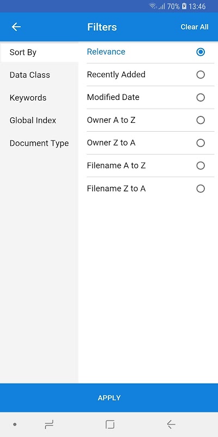Tap the Android back navigation icon
This screenshot has width=218, height=437.
click(171, 424)
